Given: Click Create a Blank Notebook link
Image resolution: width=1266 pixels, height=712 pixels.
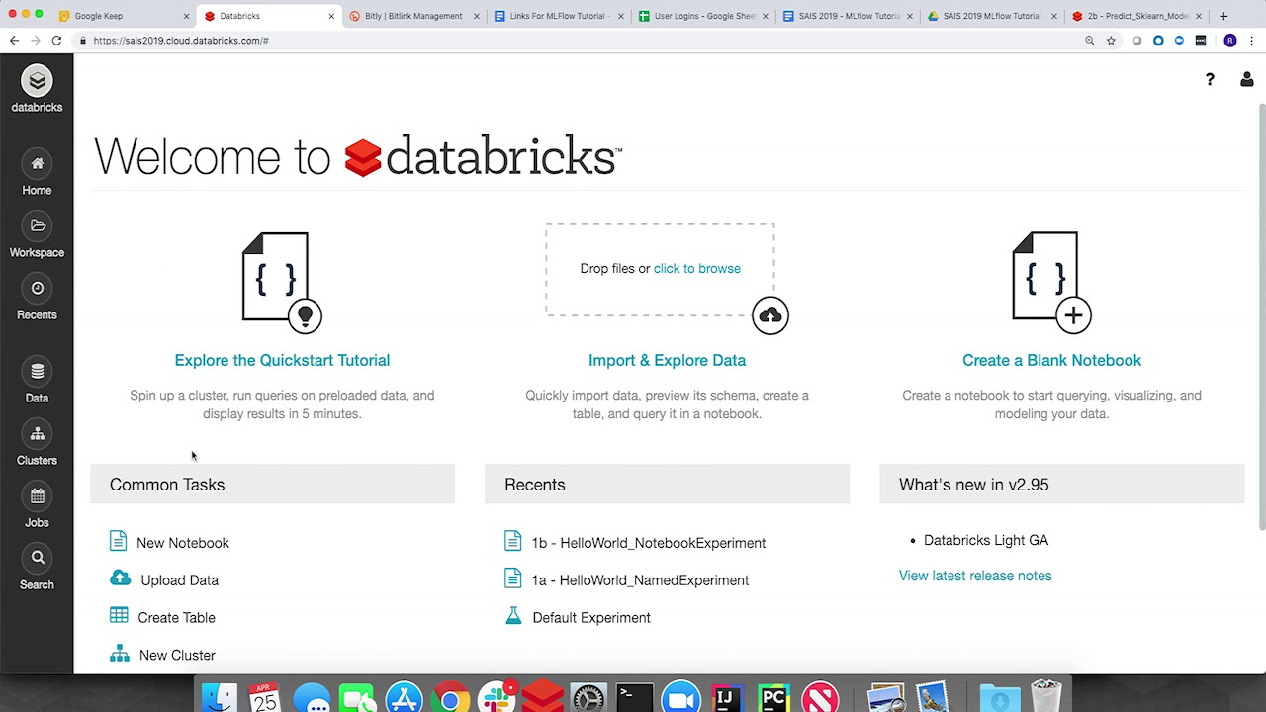Looking at the screenshot, I should (x=1051, y=360).
